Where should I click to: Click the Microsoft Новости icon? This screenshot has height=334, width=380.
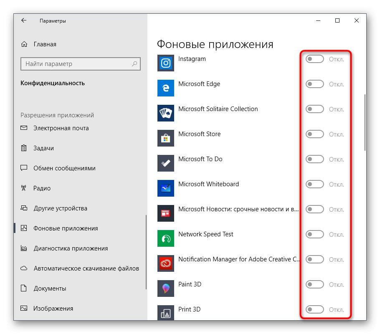click(165, 213)
